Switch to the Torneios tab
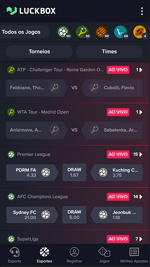This screenshot has height=267, width=150. point(39,51)
